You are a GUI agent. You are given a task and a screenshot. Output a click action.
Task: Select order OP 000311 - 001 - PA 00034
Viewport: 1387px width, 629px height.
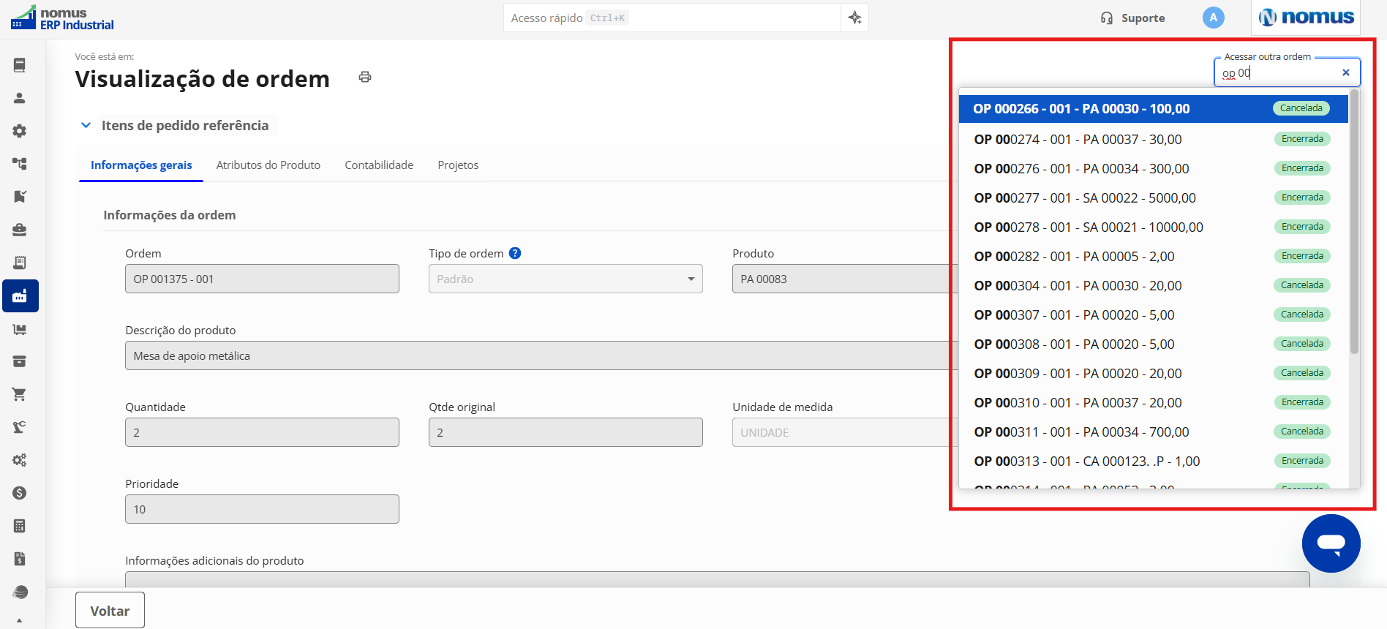tap(1154, 432)
